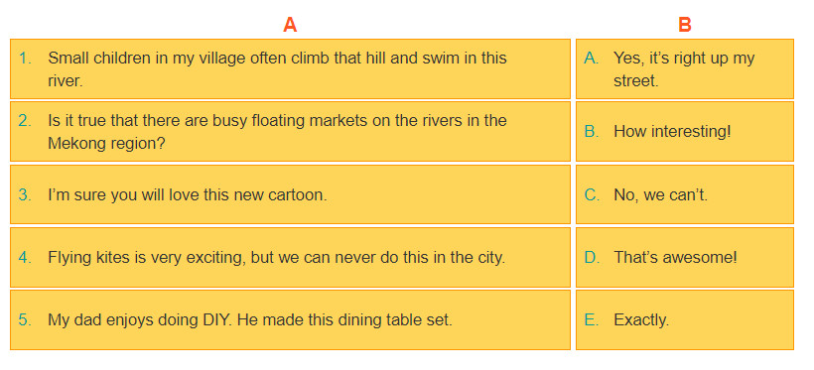Image resolution: width=814 pixels, height=370 pixels.
Task: Click the letter E option marker
Action: (592, 320)
